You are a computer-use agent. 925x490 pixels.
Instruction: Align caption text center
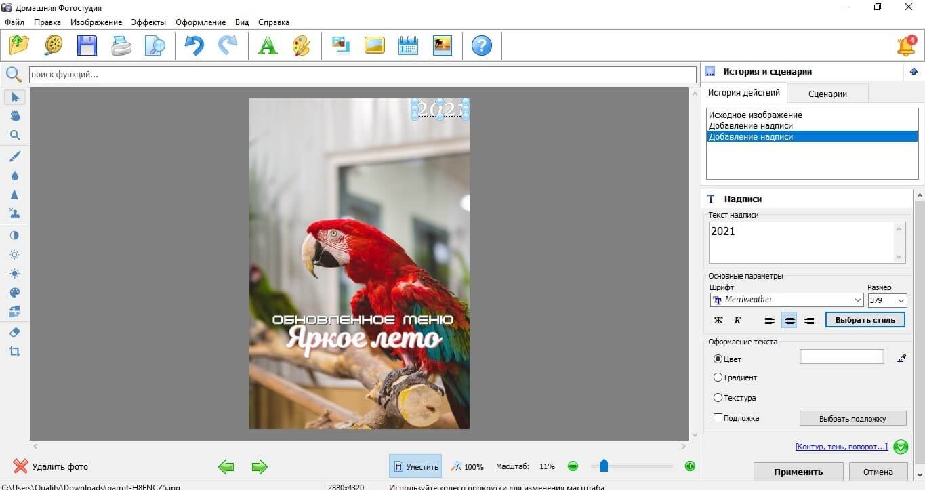pyautogui.click(x=789, y=320)
